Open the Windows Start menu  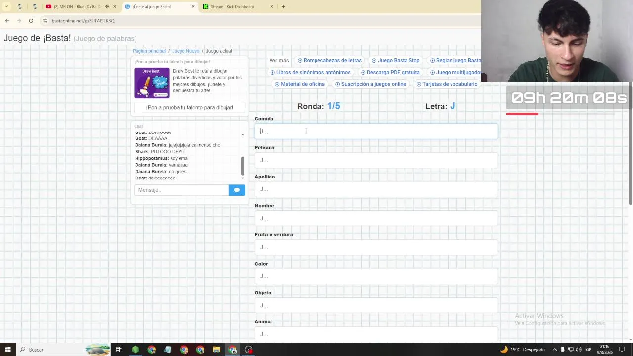[x=7, y=350]
